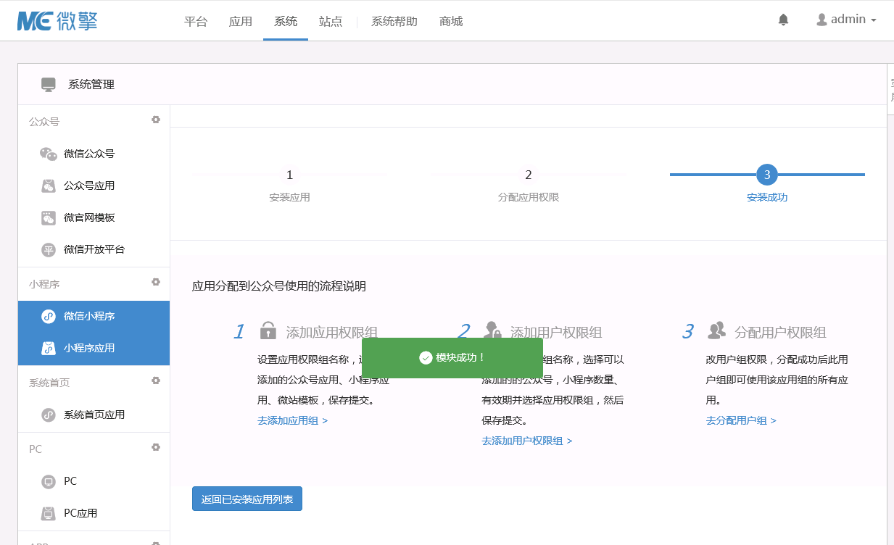This screenshot has width=894, height=545.
Task: Click the user-lock icon by 添加用户权限组
Action: (492, 330)
